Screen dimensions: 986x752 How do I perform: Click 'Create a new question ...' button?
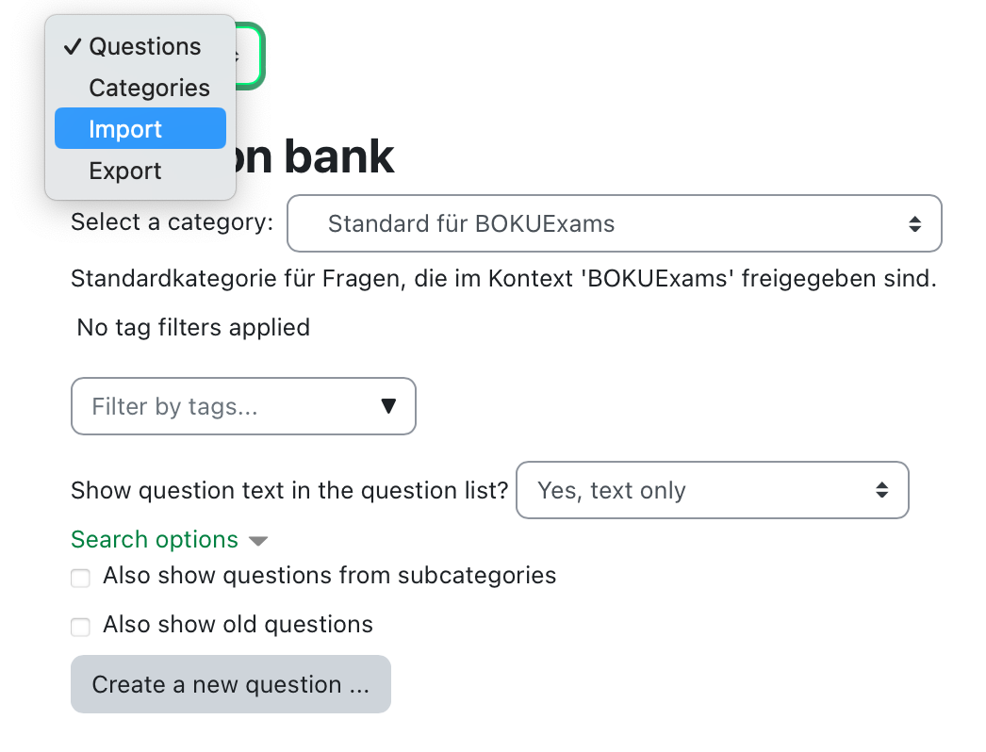[x=231, y=684]
